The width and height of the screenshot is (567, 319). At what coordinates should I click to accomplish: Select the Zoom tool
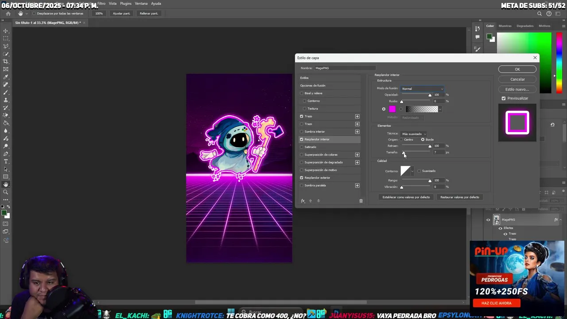[x=6, y=192]
